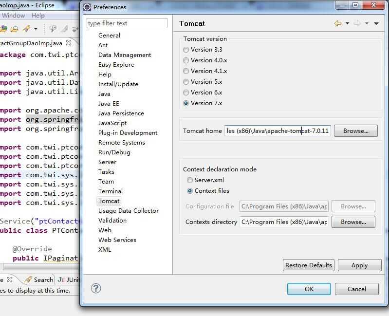Click the Preferences dialog title icon

coord(87,7)
